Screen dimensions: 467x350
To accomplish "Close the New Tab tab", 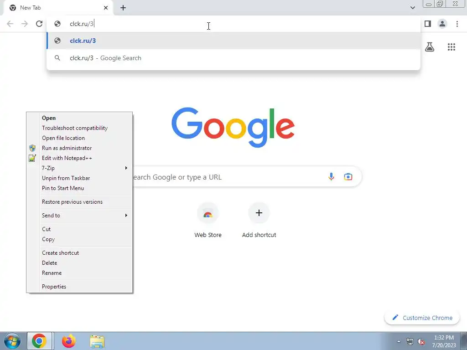I will [106, 8].
